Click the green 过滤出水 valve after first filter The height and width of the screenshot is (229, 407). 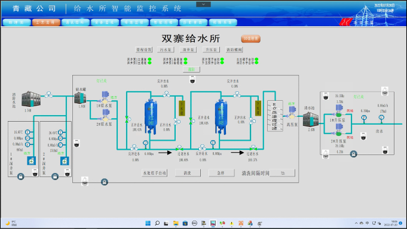[179, 148]
